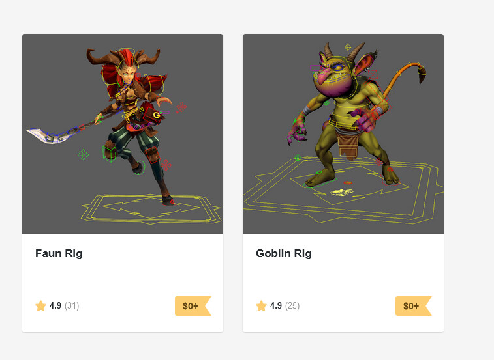Click the Goblin's big-nosed head in preview
The height and width of the screenshot is (360, 494).
pos(334,77)
